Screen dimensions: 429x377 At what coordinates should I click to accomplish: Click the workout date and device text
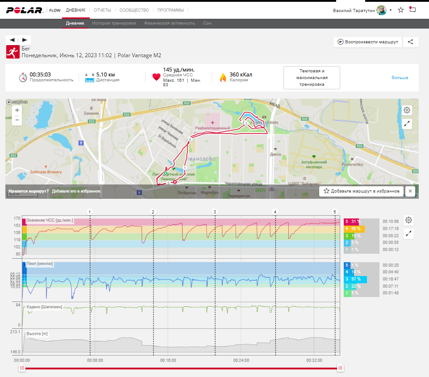92,55
